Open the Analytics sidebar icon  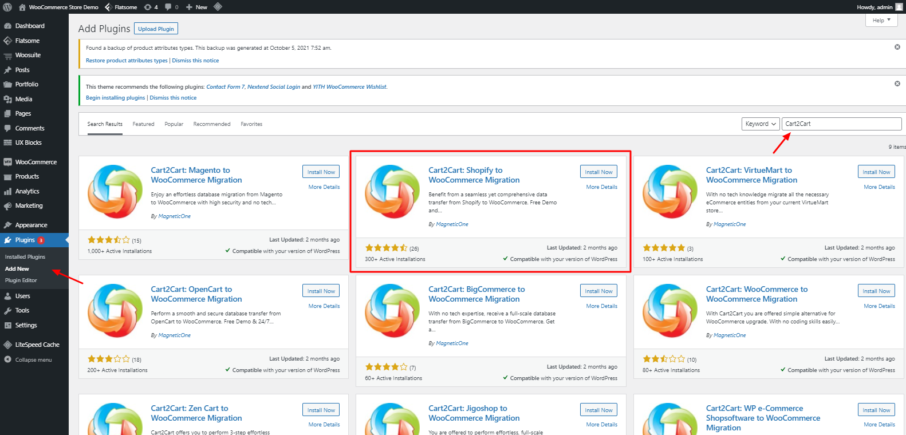[x=8, y=191]
